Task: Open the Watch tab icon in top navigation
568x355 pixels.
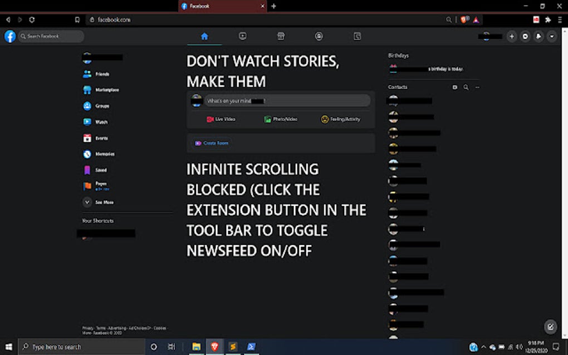Action: coord(243,36)
